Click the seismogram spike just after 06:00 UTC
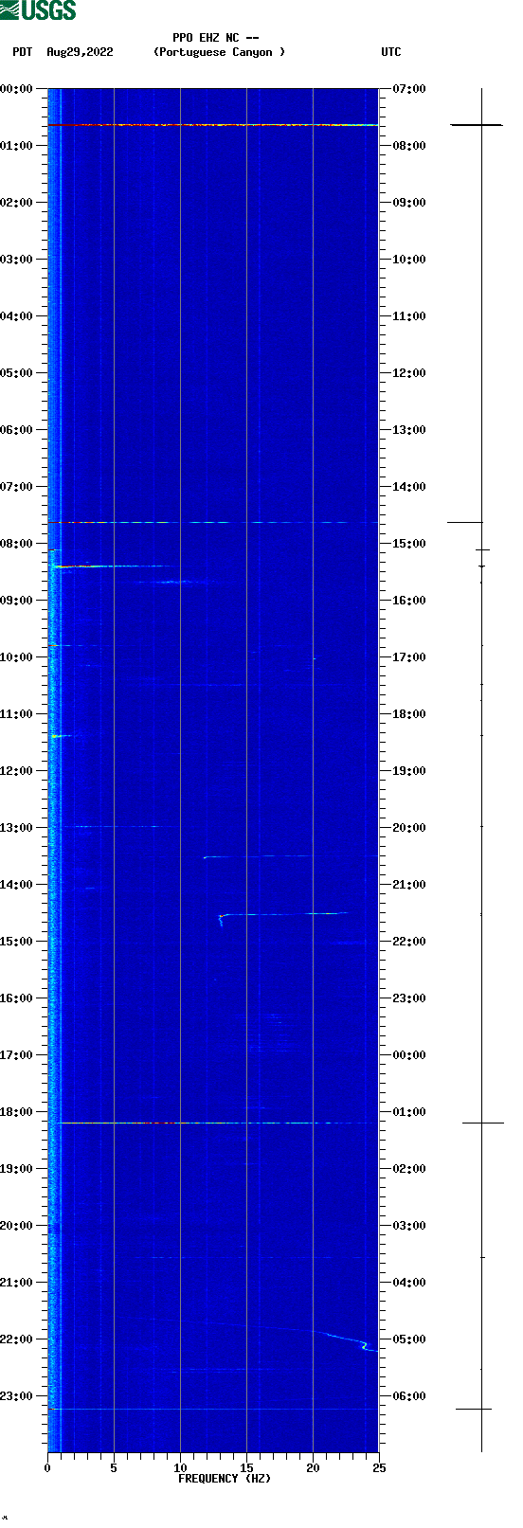Screen dimensions: 523x1528 474,1409
